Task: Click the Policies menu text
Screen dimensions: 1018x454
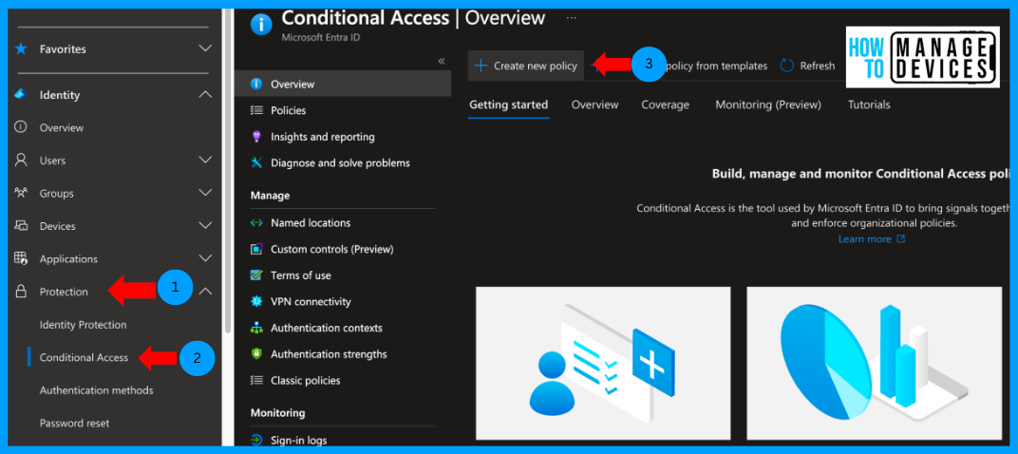Action: point(289,110)
